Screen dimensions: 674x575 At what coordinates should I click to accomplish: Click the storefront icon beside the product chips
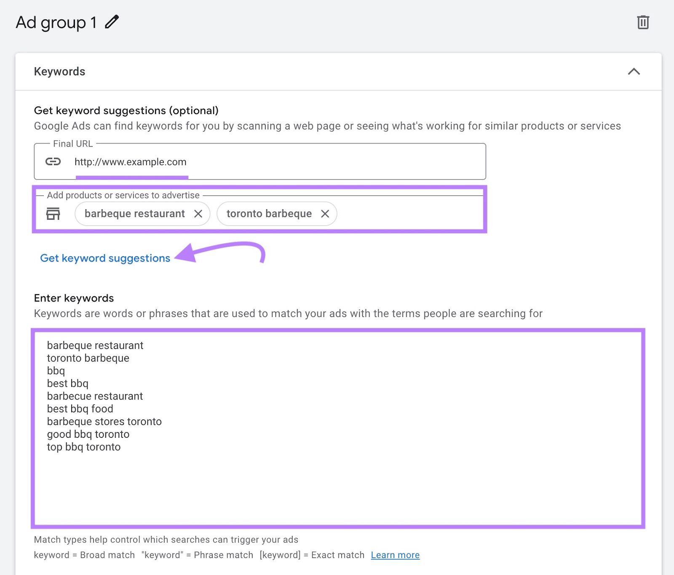click(53, 214)
